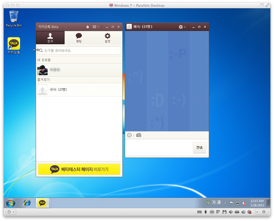
Task: Click the Parallels keyboard status icon
Action: coord(200,212)
